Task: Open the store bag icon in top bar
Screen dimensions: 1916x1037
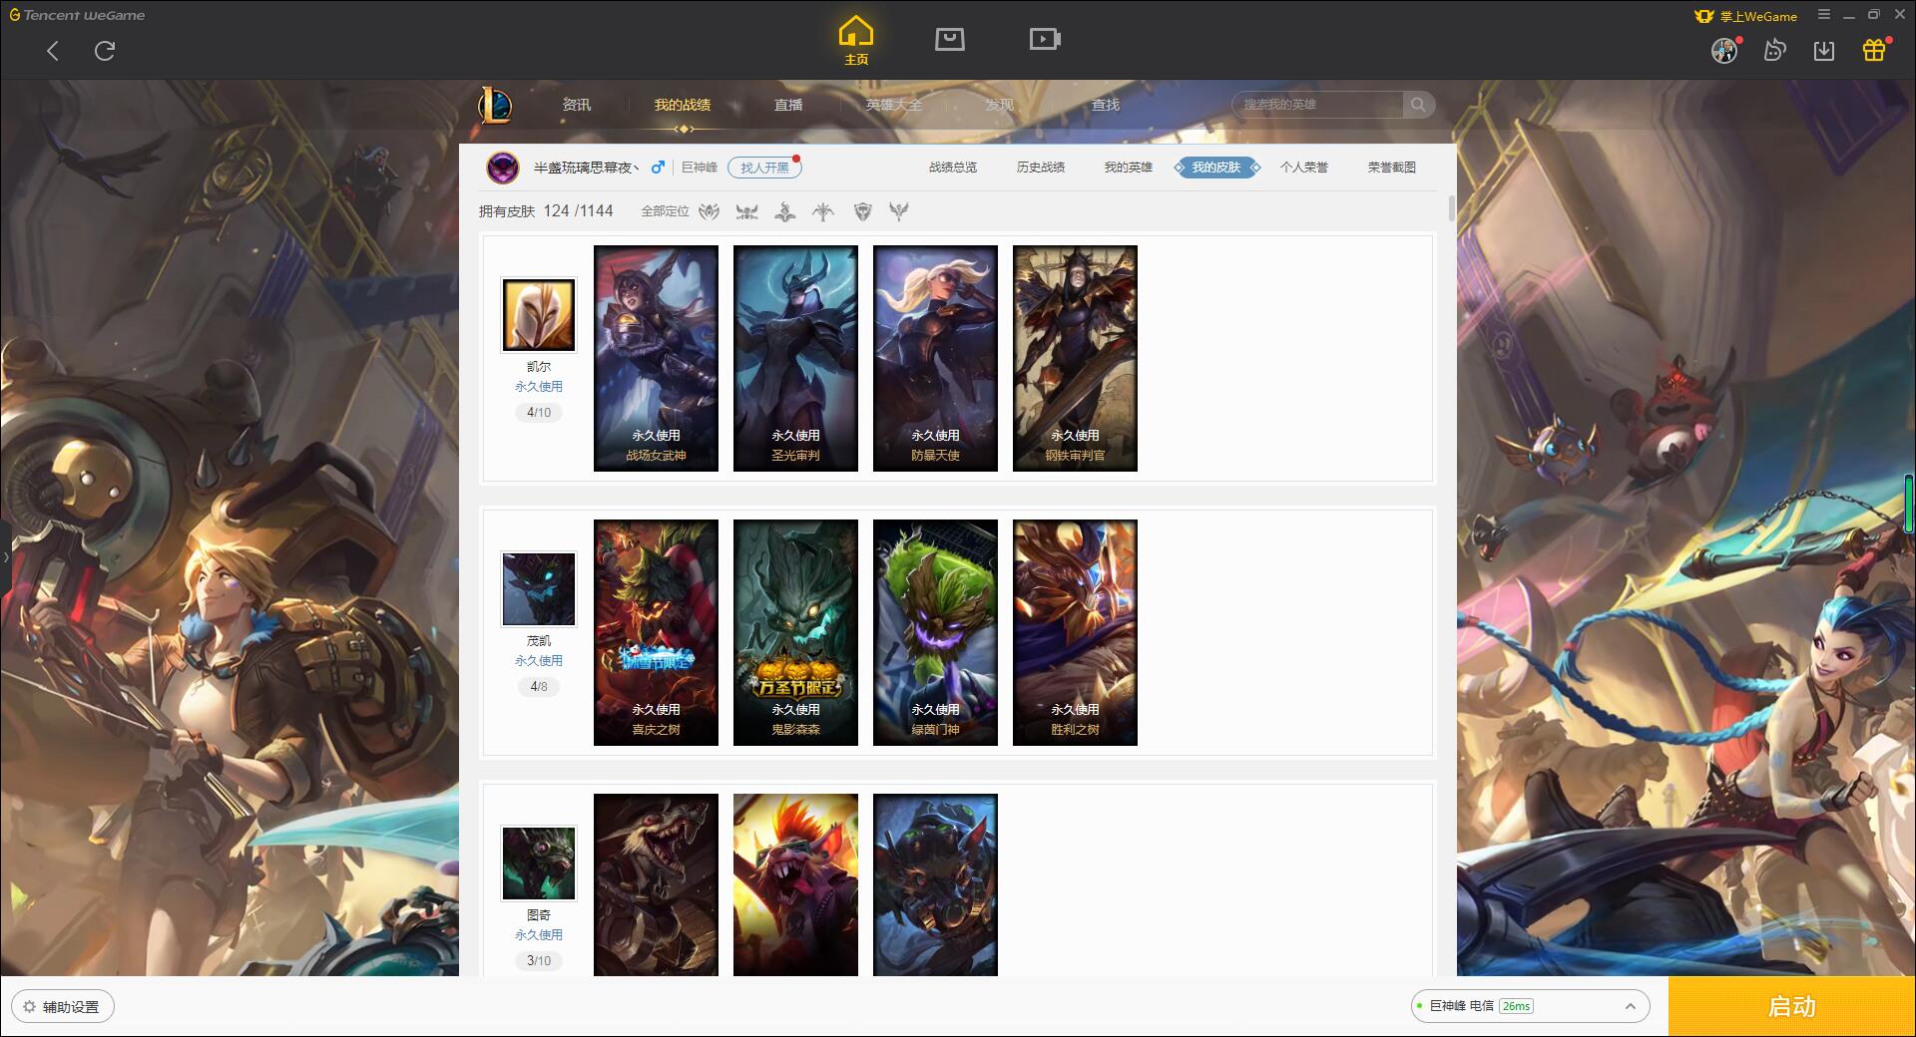Action: click(x=950, y=39)
